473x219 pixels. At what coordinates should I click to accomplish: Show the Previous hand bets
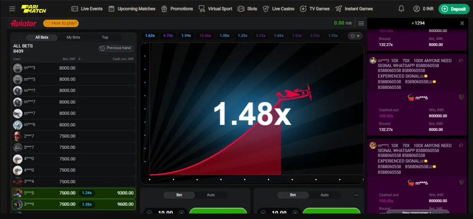coord(116,48)
